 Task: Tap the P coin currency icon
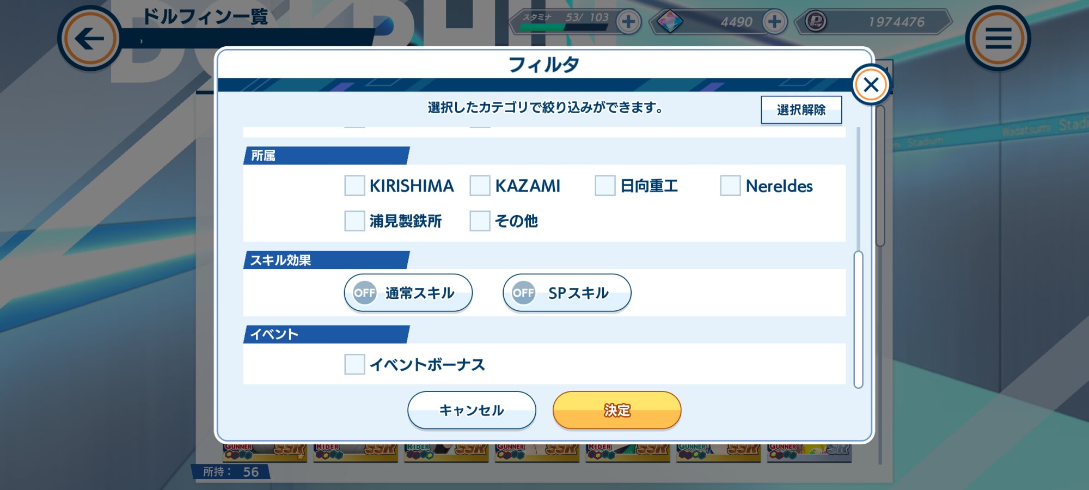[x=816, y=22]
